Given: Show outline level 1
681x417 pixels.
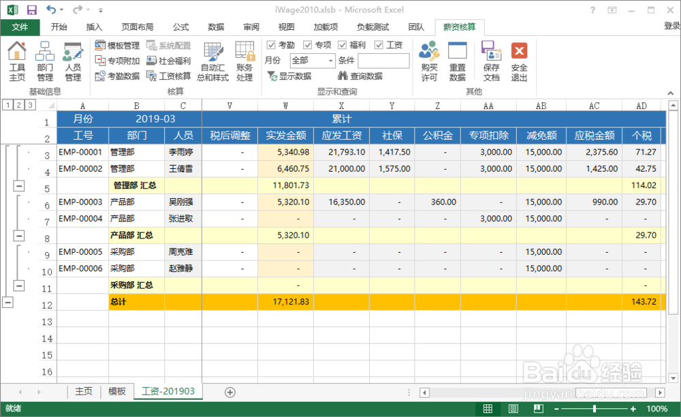Looking at the screenshot, I should coord(7,105).
